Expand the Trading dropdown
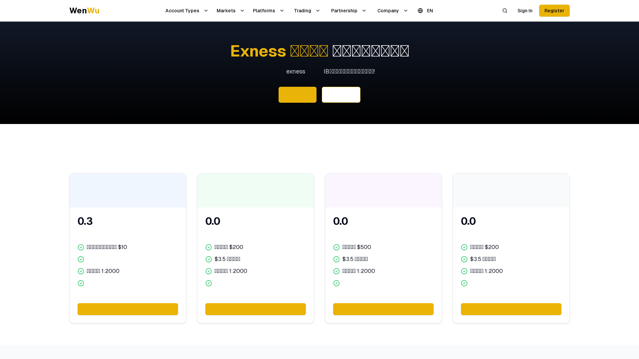The width and height of the screenshot is (639, 359). (307, 11)
